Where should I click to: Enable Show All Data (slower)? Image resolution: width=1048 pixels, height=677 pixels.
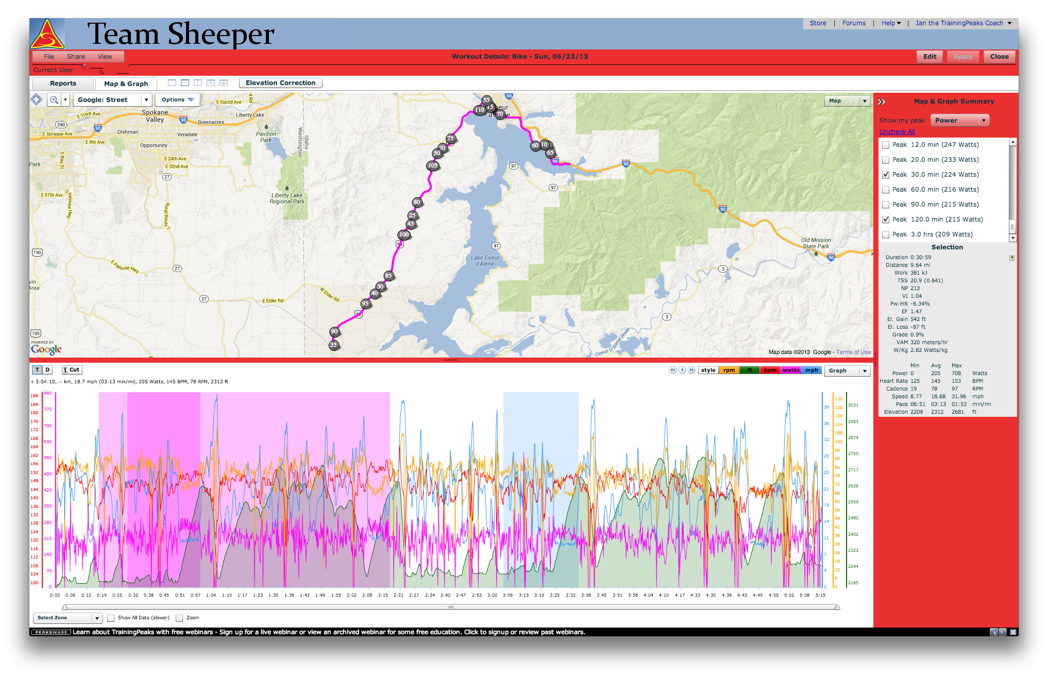tap(111, 618)
